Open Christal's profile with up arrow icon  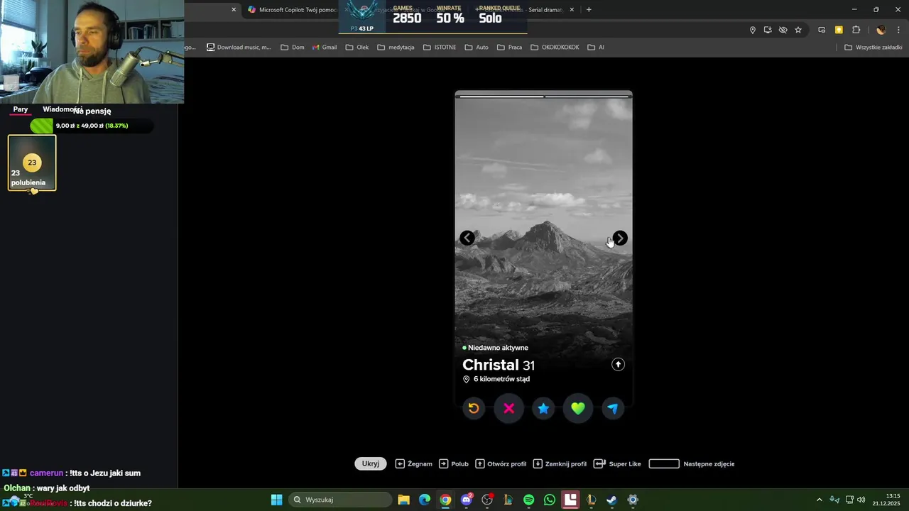click(x=618, y=364)
